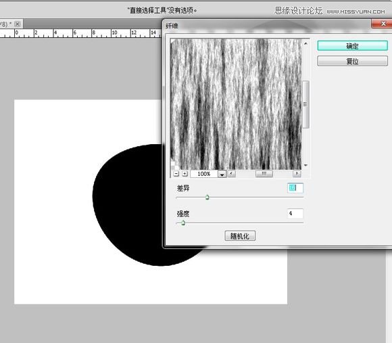Zoom in the preview with plus icon
The image size is (392, 343).
point(185,174)
